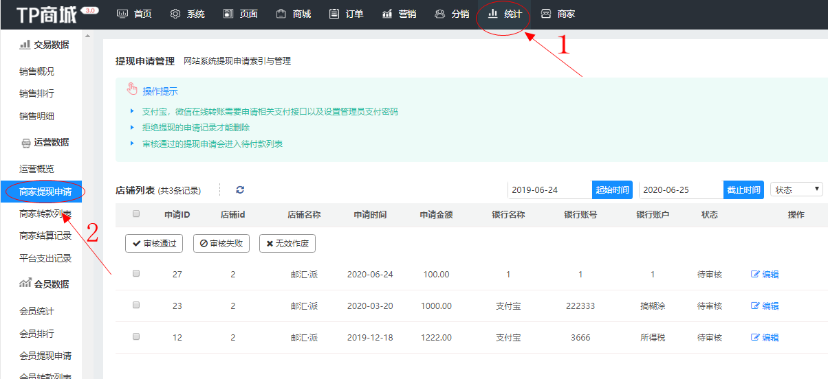
Task: Click the sidebar scrollbar up arrow
Action: (x=87, y=36)
